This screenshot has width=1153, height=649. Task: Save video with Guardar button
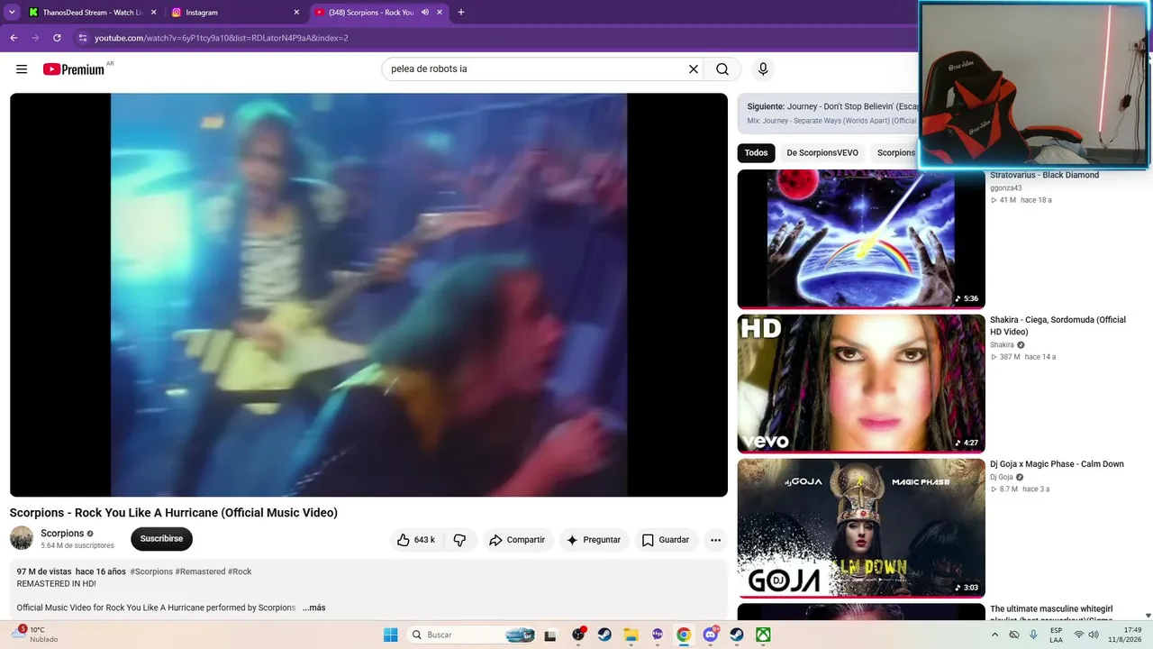pos(666,540)
